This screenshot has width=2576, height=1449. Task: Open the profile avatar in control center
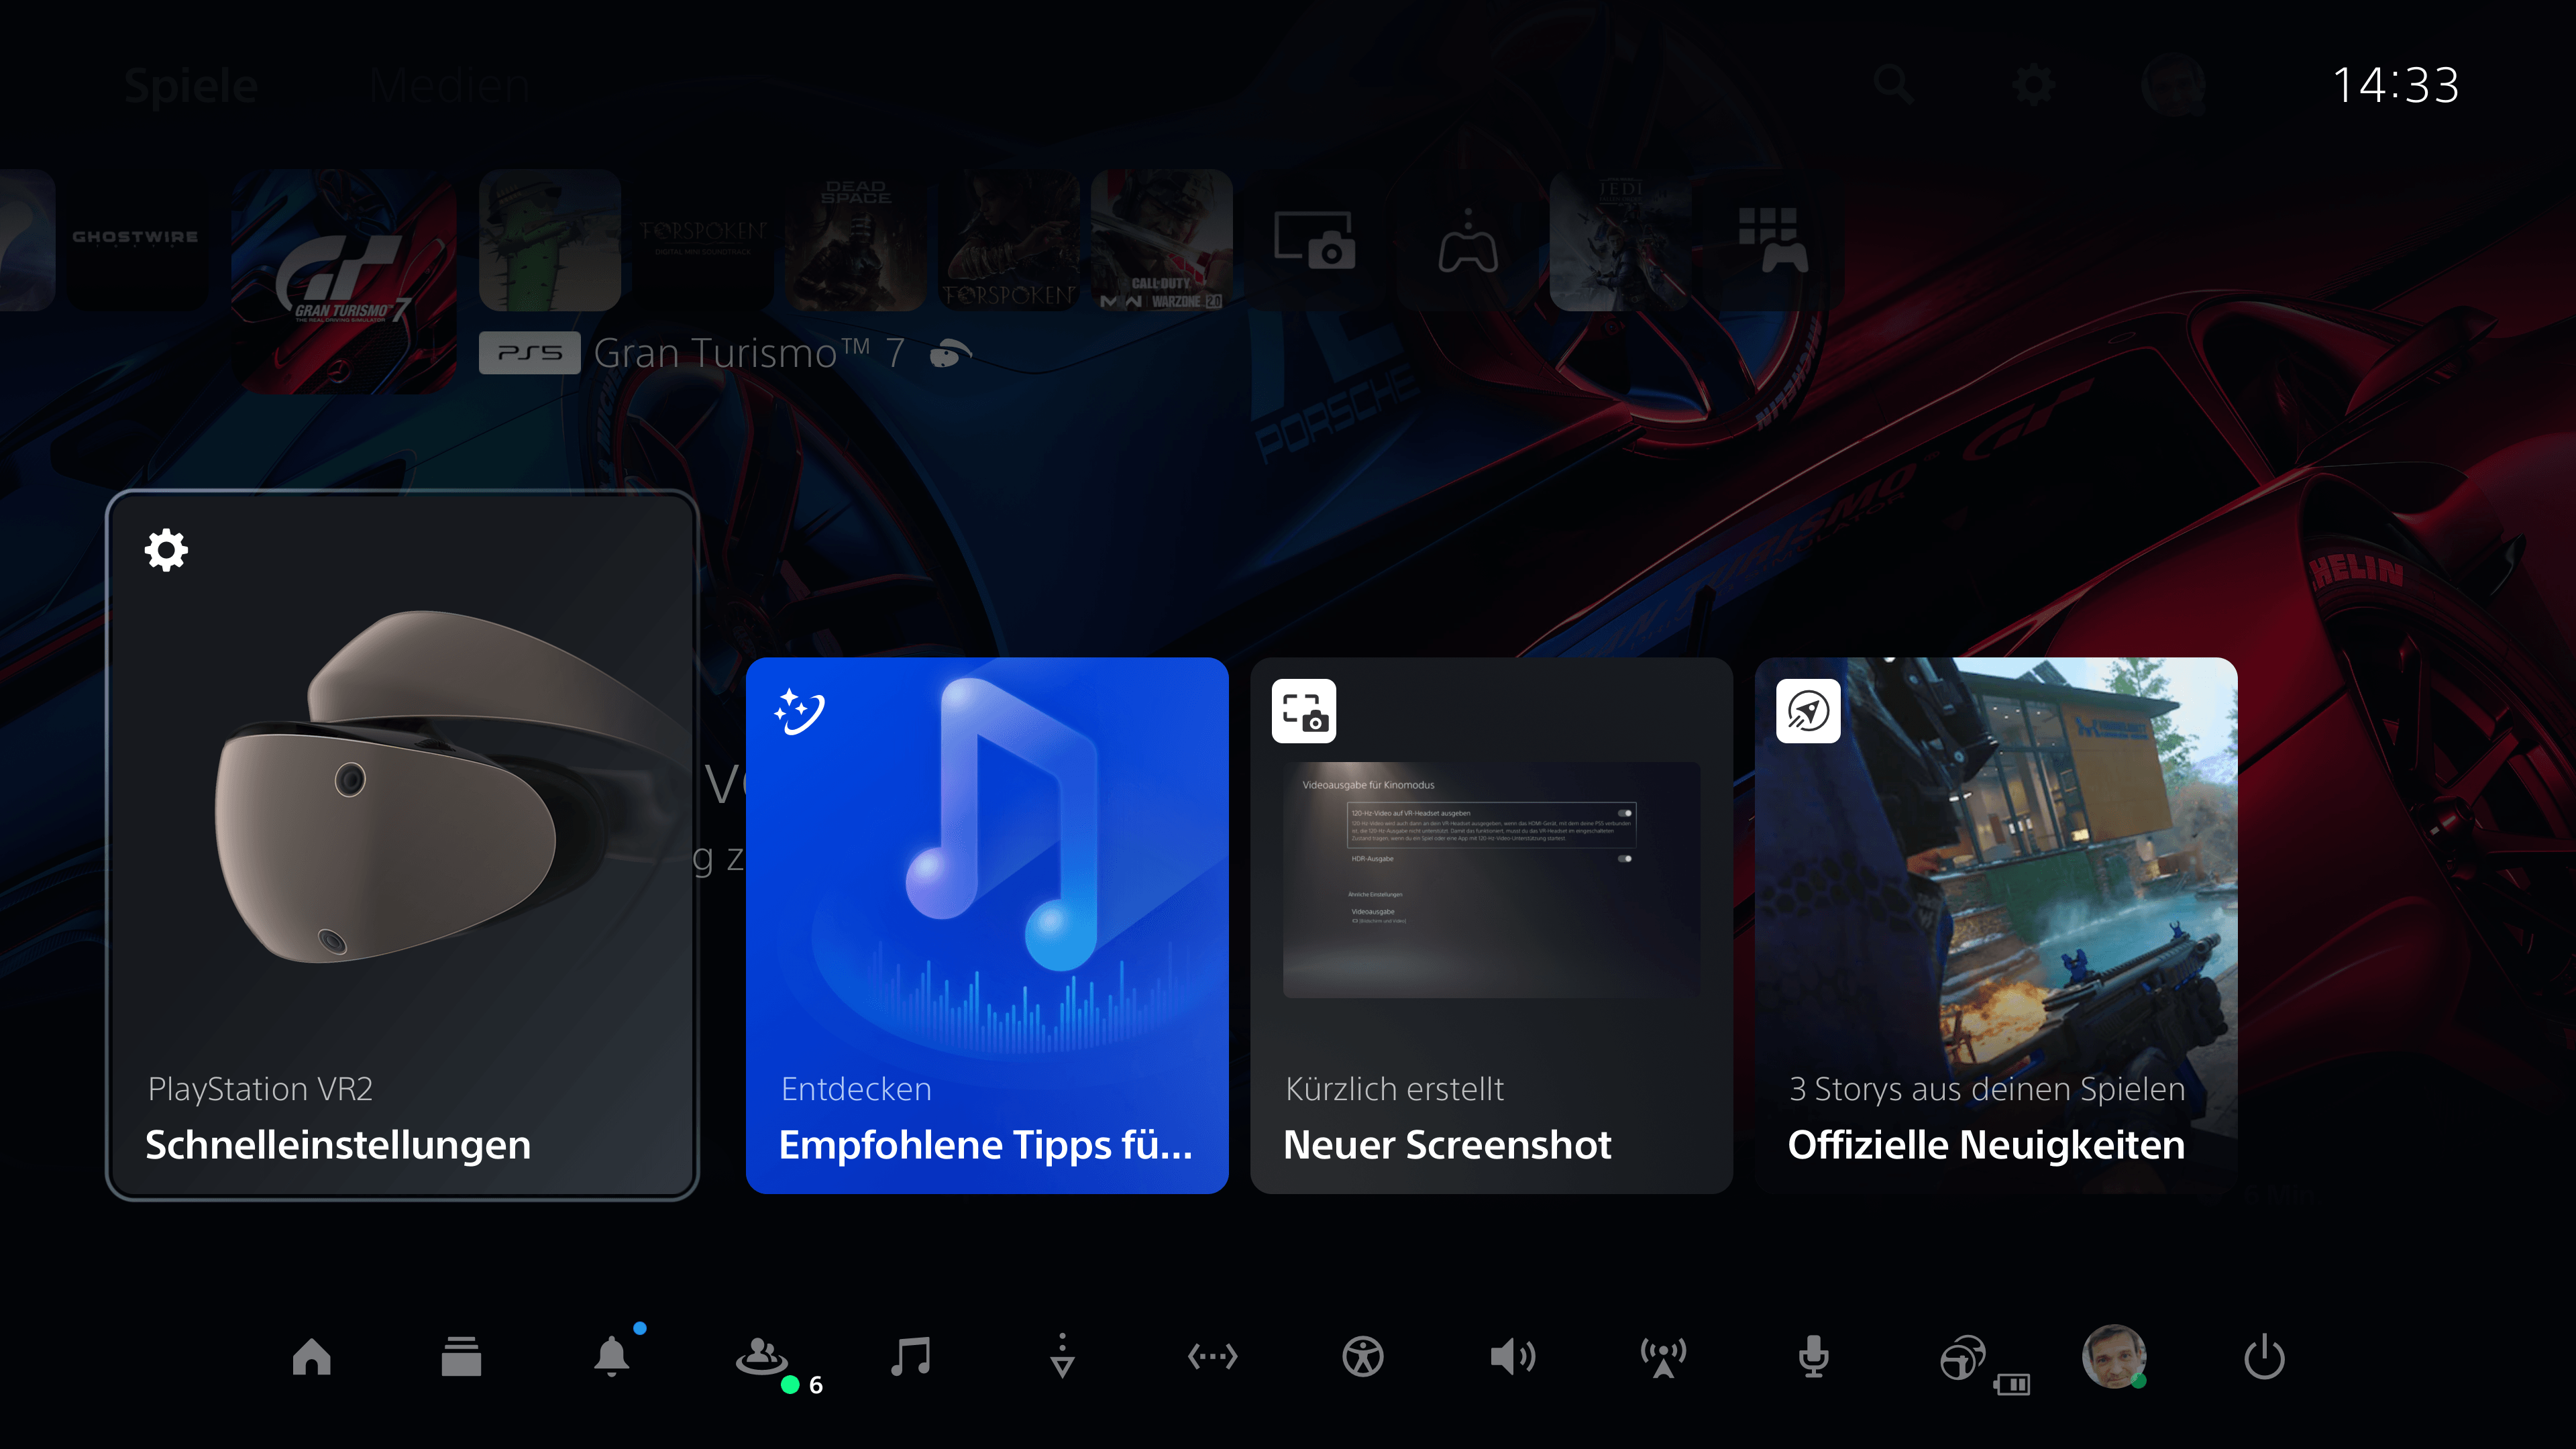click(2113, 1357)
